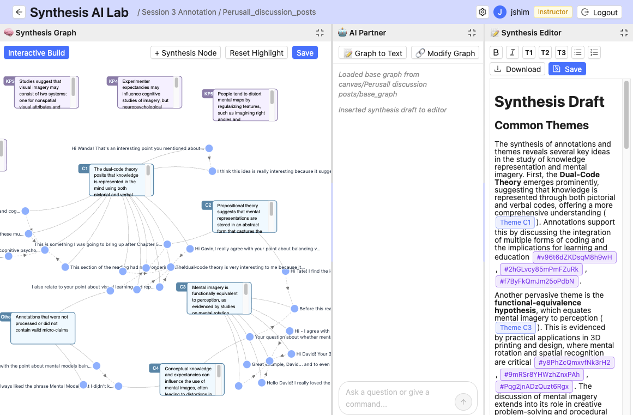
Task: Click the 'I think this idea' annotation dot
Action: (x=212, y=171)
